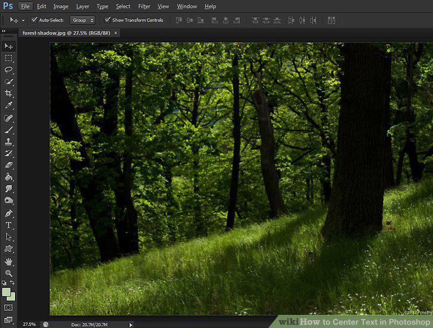Open the Layer menu
This screenshot has height=328, width=433.
click(x=82, y=7)
